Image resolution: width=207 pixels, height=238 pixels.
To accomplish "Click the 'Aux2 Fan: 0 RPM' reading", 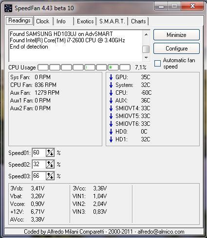I will pyautogui.click(x=30, y=108).
